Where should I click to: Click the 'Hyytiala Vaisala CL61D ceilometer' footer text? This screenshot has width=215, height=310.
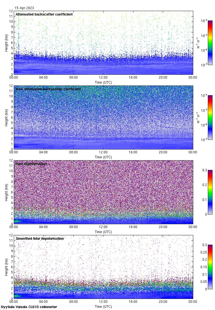click(29, 307)
